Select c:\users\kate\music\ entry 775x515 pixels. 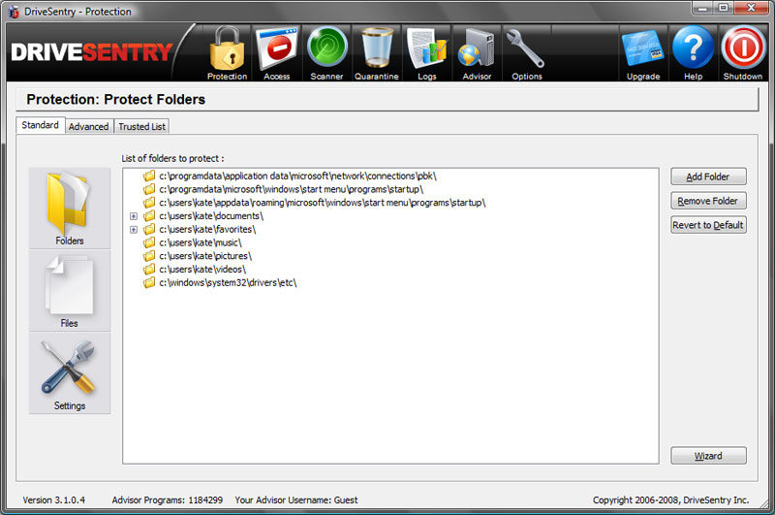(201, 242)
